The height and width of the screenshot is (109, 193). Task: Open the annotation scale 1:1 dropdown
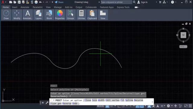pos(163,106)
